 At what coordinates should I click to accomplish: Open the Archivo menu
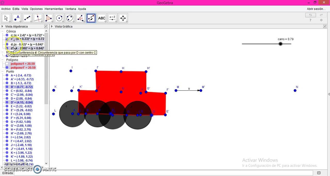point(6,9)
